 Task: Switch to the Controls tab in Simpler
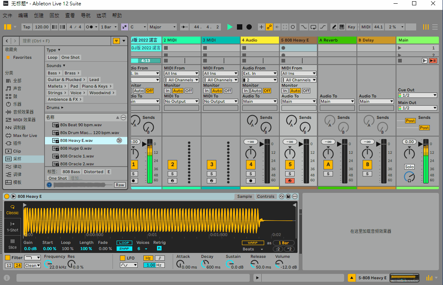coord(265,197)
